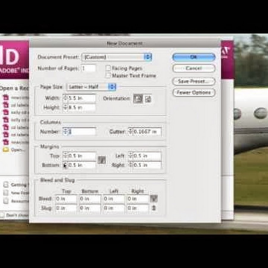This screenshot has width=268, height=268.
Task: Enable the Facing Pages checkbox
Action: [108, 68]
